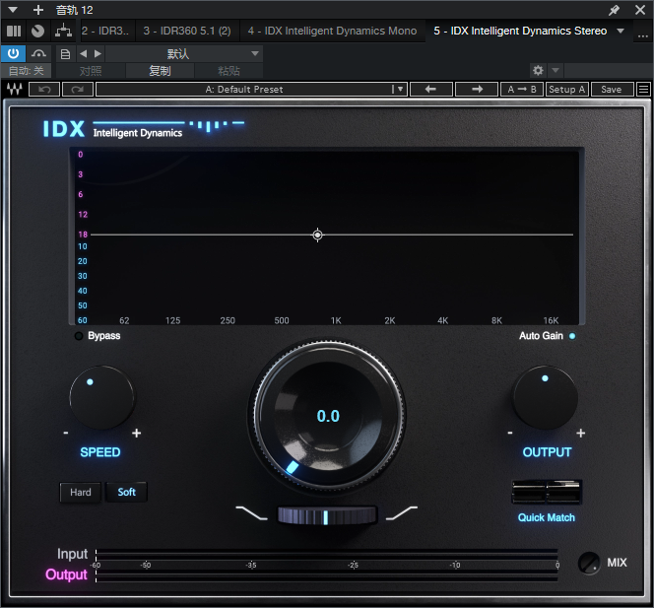This screenshot has height=608, width=654.
Task: Click the preset file document icon
Action: (x=65, y=54)
